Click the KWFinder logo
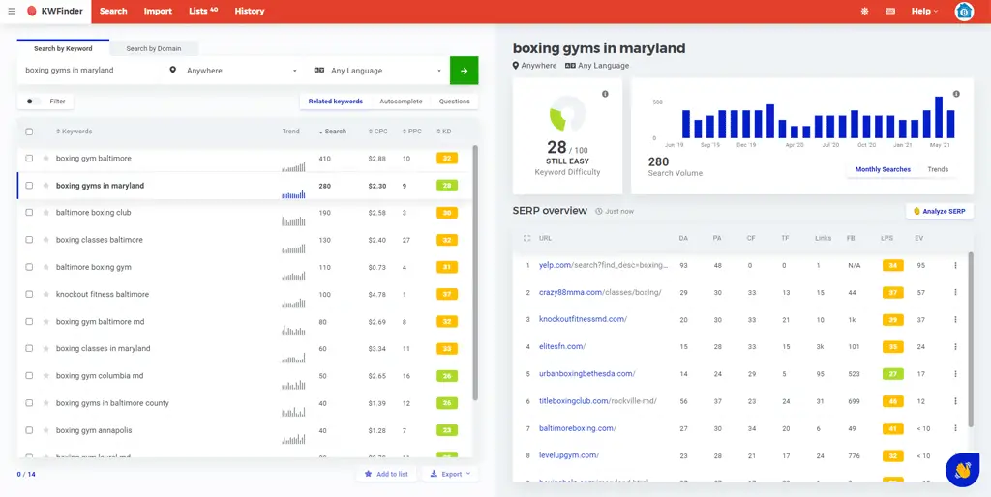The height and width of the screenshot is (497, 991). coord(55,12)
